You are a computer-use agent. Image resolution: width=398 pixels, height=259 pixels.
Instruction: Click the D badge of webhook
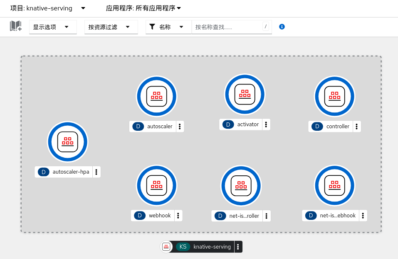(140, 216)
